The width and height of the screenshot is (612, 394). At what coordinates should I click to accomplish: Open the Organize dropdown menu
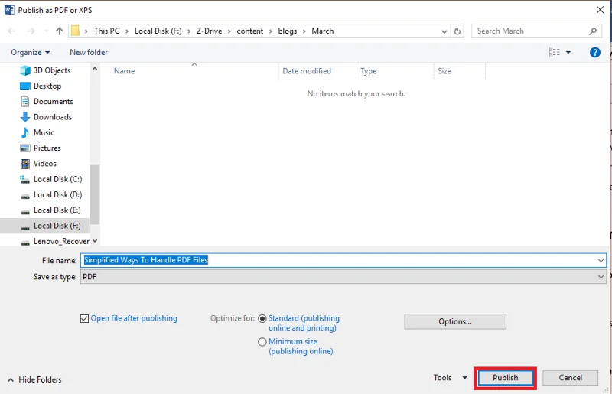pyautogui.click(x=31, y=52)
